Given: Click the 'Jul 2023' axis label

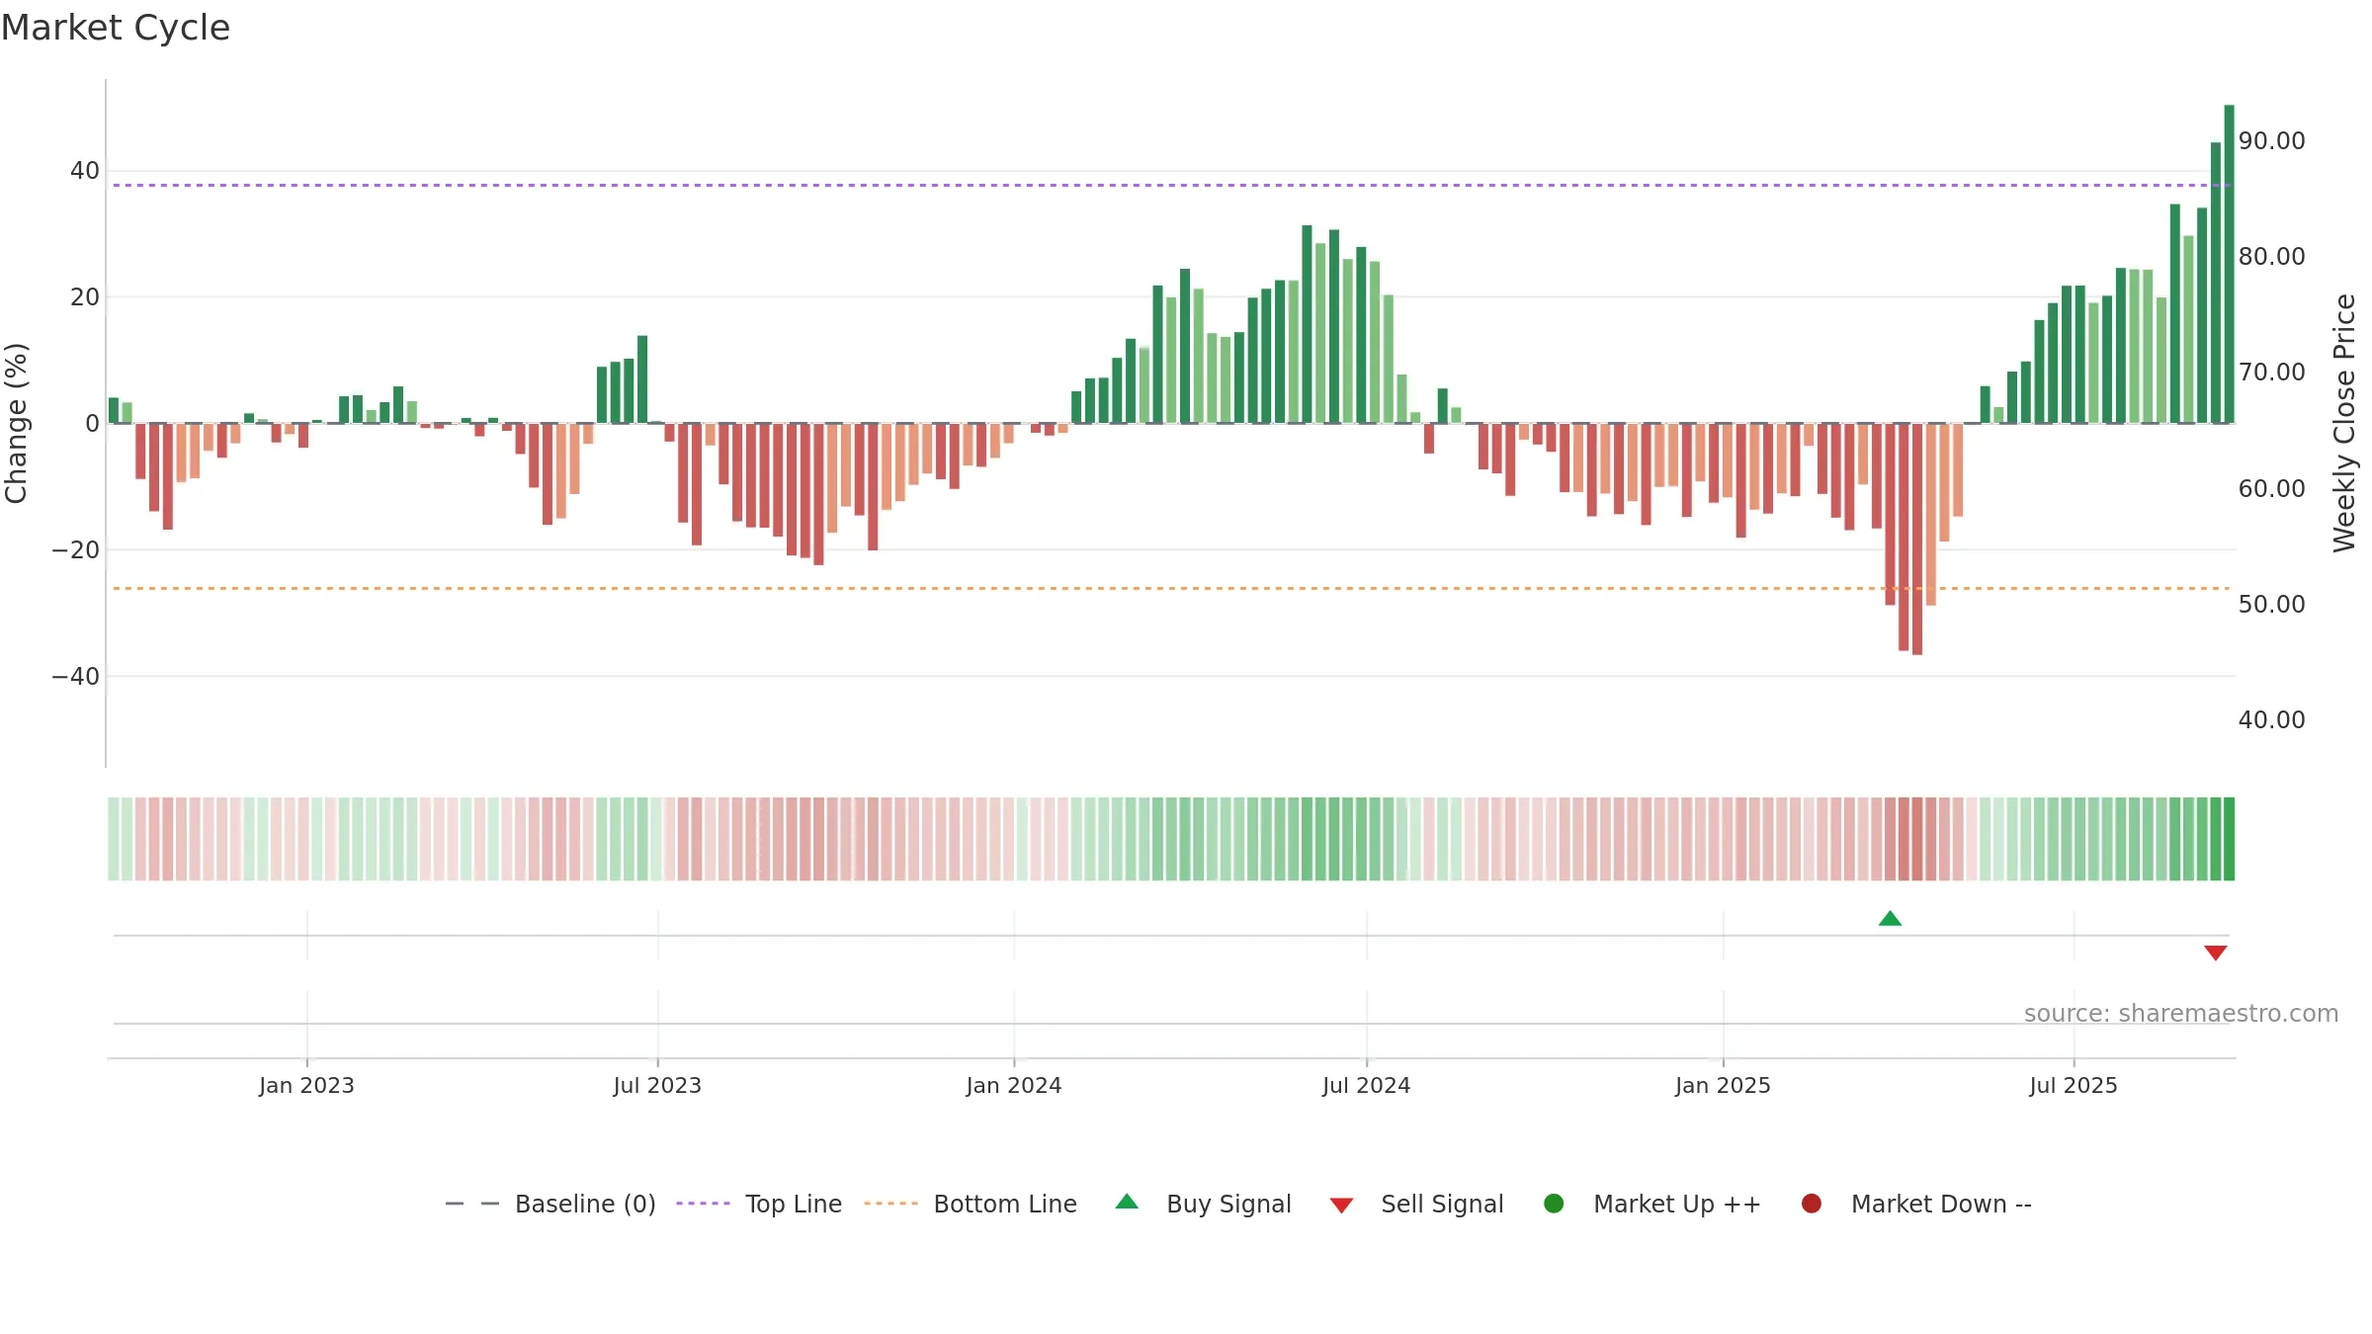Looking at the screenshot, I should 657,1085.
